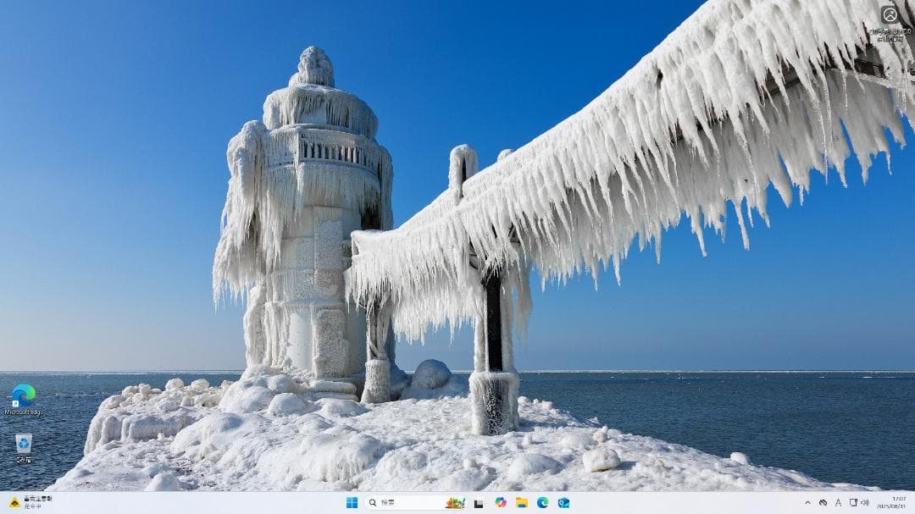The width and height of the screenshot is (915, 514).
Task: Launch Copilot from the taskbar
Action: [x=500, y=502]
